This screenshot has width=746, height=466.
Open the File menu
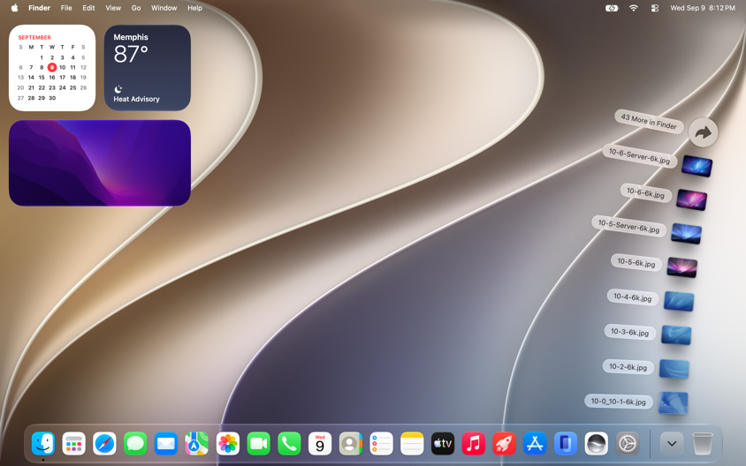point(66,8)
